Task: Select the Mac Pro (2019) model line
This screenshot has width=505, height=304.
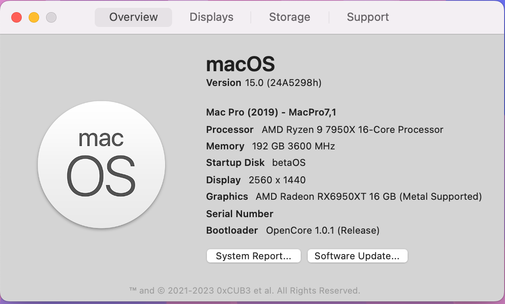Action: click(x=271, y=112)
